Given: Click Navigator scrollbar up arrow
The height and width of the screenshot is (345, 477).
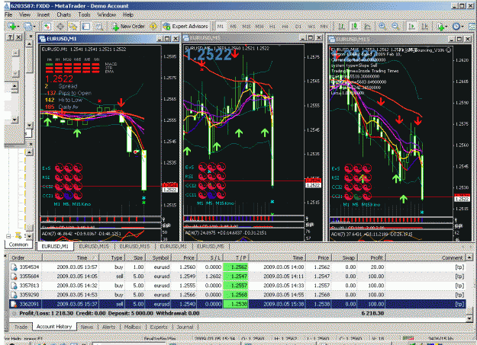Looking at the screenshot, I should point(30,152).
